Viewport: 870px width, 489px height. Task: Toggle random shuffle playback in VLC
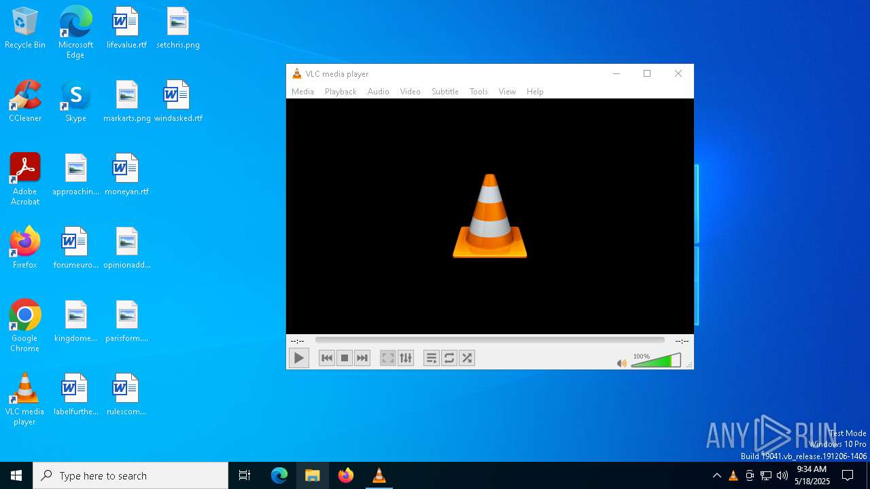[467, 358]
